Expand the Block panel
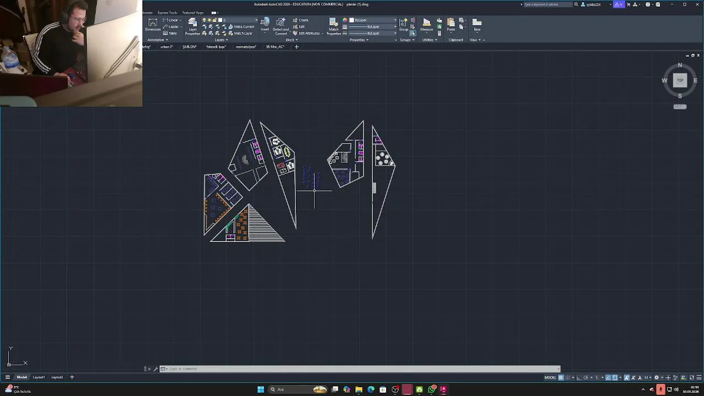Image resolution: width=704 pixels, height=396 pixels. (x=291, y=40)
